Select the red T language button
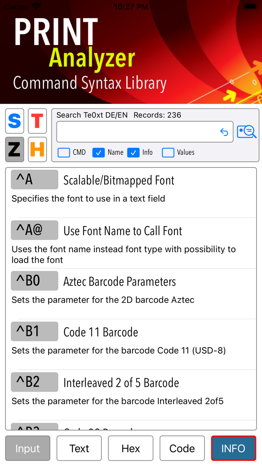The width and height of the screenshot is (262, 466). (37, 121)
